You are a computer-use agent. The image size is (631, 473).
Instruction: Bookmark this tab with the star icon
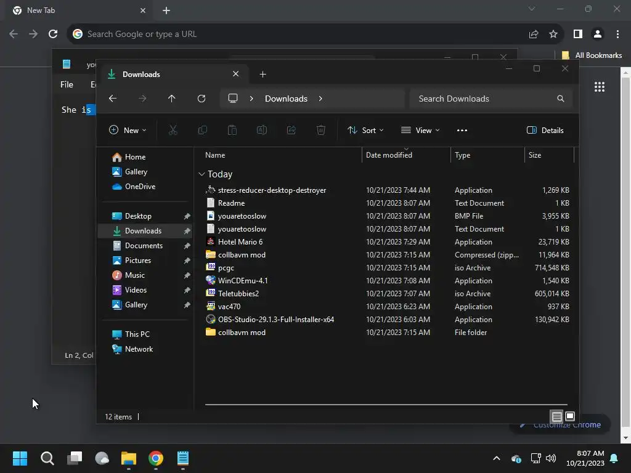click(553, 34)
